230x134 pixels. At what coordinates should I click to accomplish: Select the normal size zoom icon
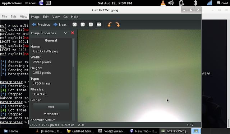click(x=91, y=25)
